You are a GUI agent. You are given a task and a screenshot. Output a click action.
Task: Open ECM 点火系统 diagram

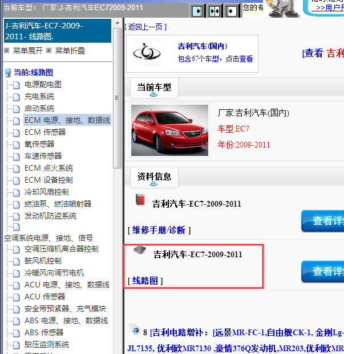tap(48, 168)
